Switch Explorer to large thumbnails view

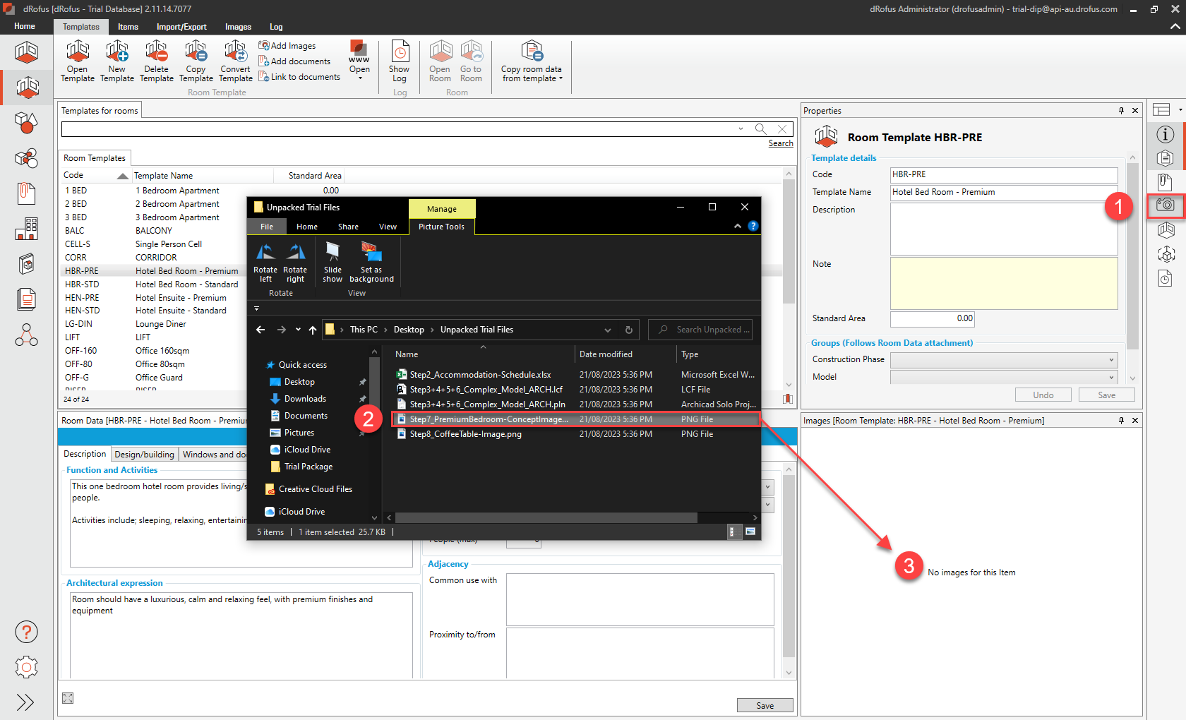point(750,532)
